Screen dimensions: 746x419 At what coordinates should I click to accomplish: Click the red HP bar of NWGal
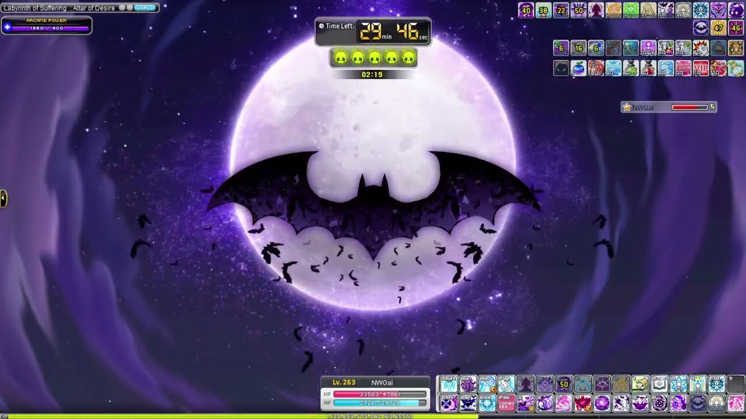pos(379,394)
